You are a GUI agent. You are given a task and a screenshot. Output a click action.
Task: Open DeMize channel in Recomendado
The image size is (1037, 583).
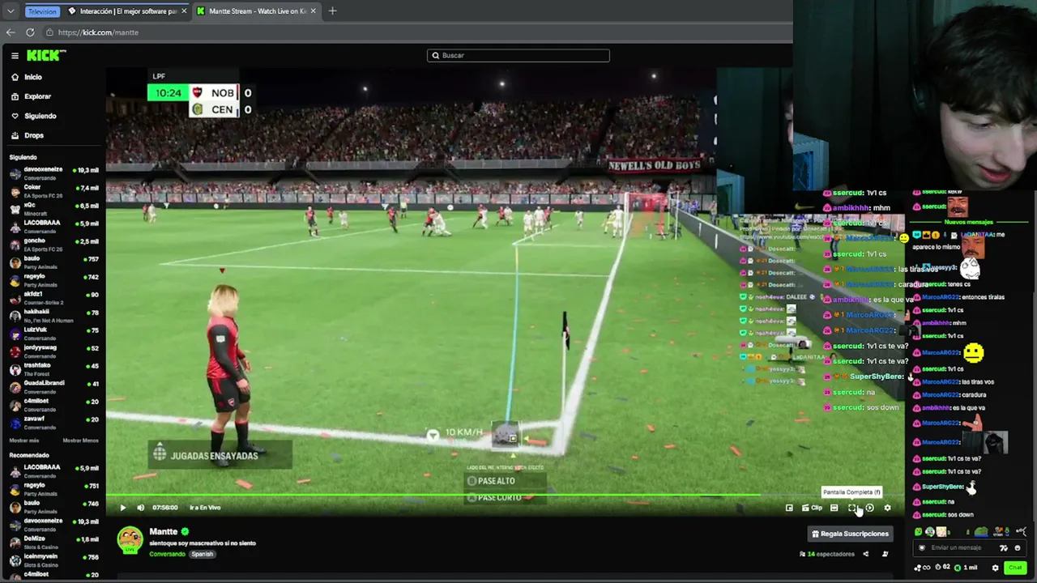point(54,543)
